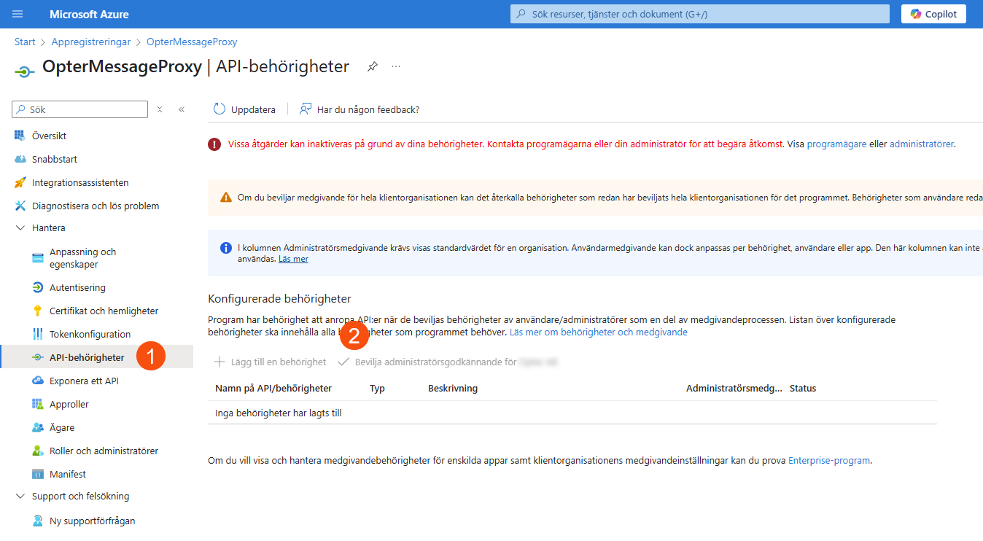
Task: Open the Enterprise-program link
Action: [829, 460]
